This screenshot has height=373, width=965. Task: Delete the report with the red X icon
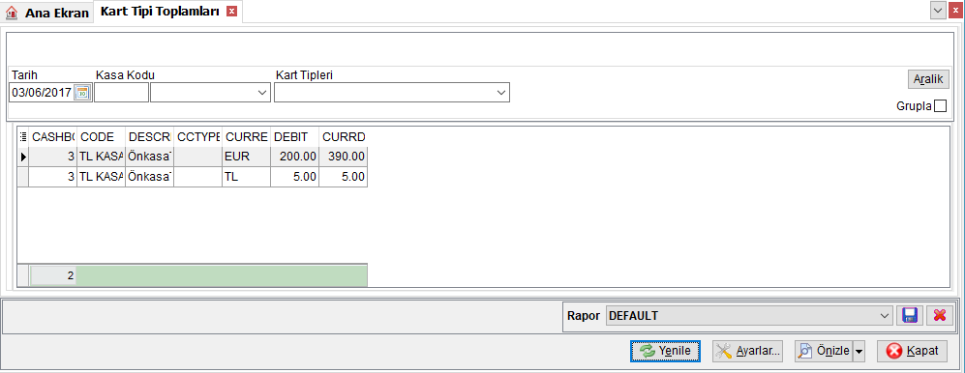(939, 315)
